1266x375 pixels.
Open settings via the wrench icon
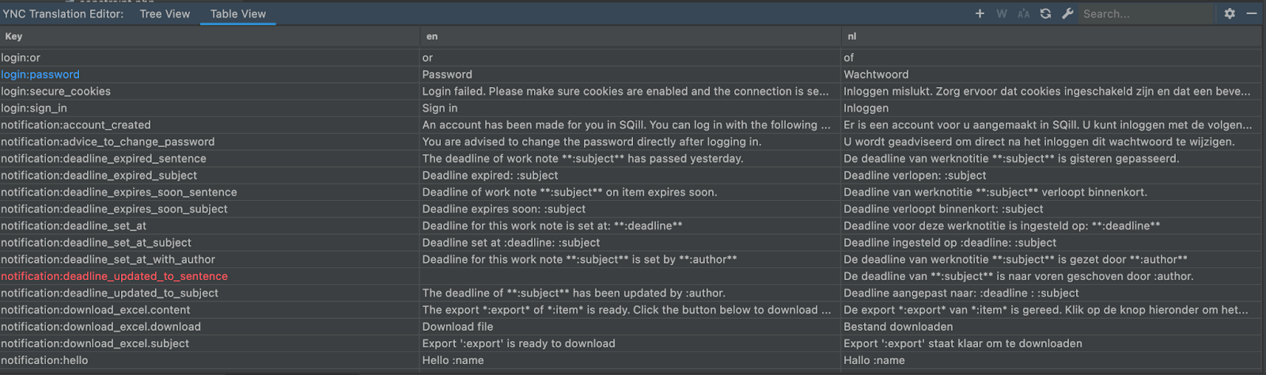point(1067,13)
